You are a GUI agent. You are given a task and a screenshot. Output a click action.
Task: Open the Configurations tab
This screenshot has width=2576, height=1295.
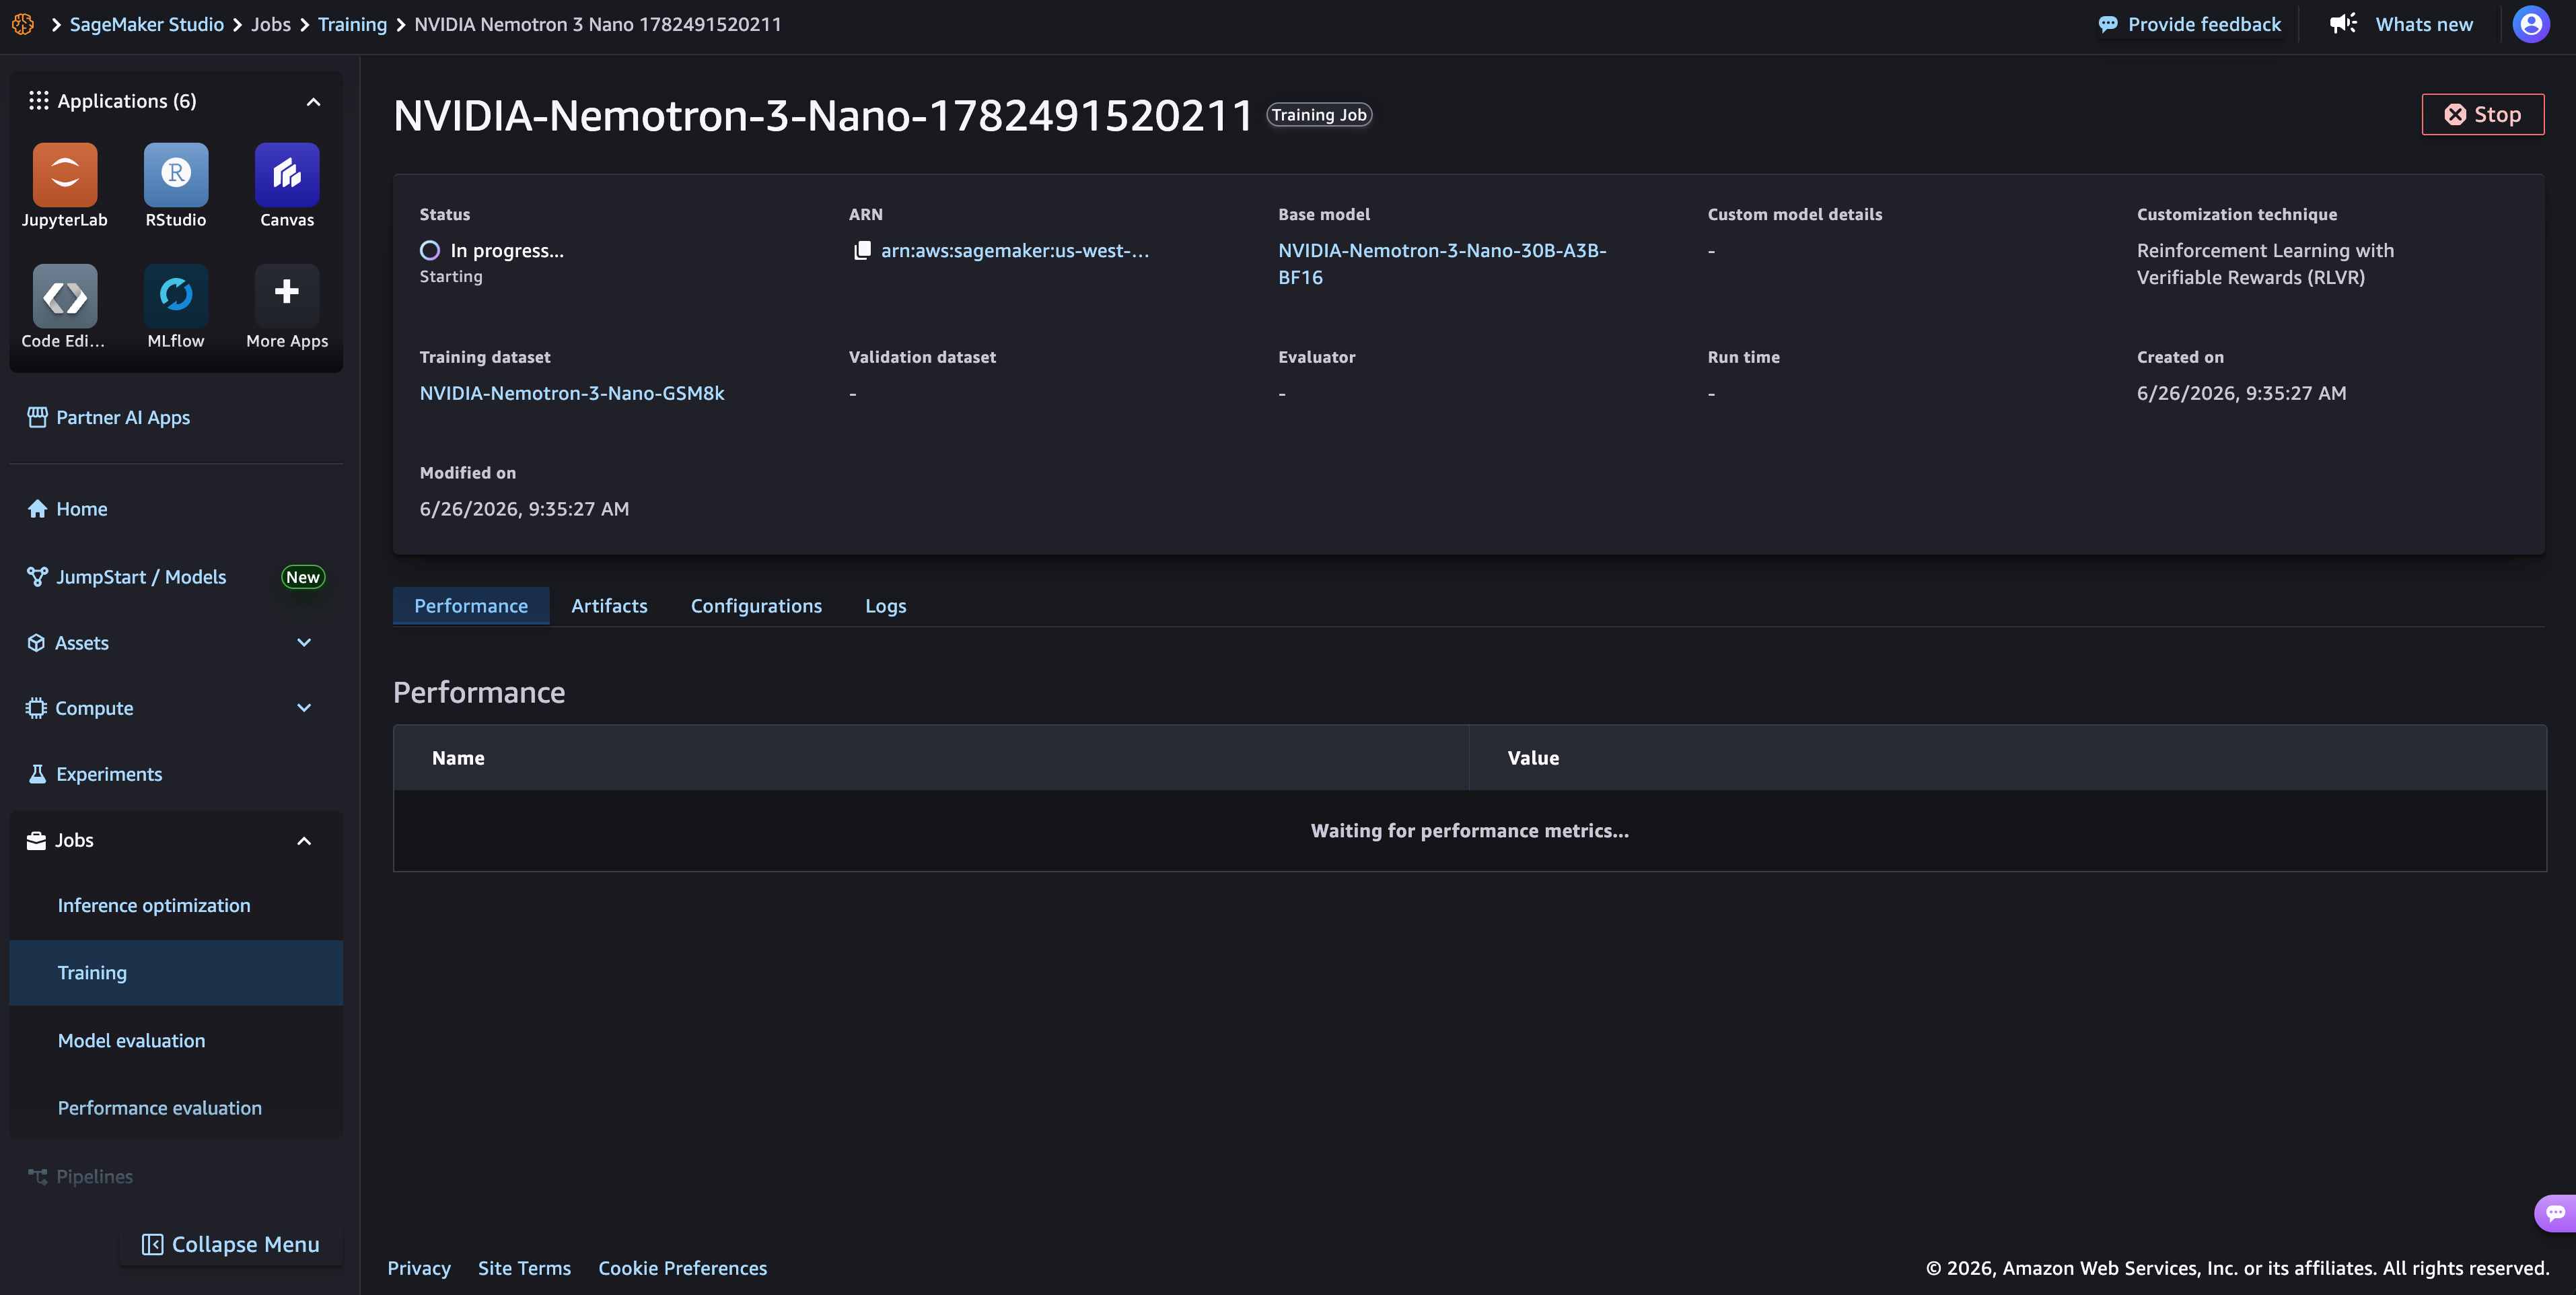tap(756, 606)
